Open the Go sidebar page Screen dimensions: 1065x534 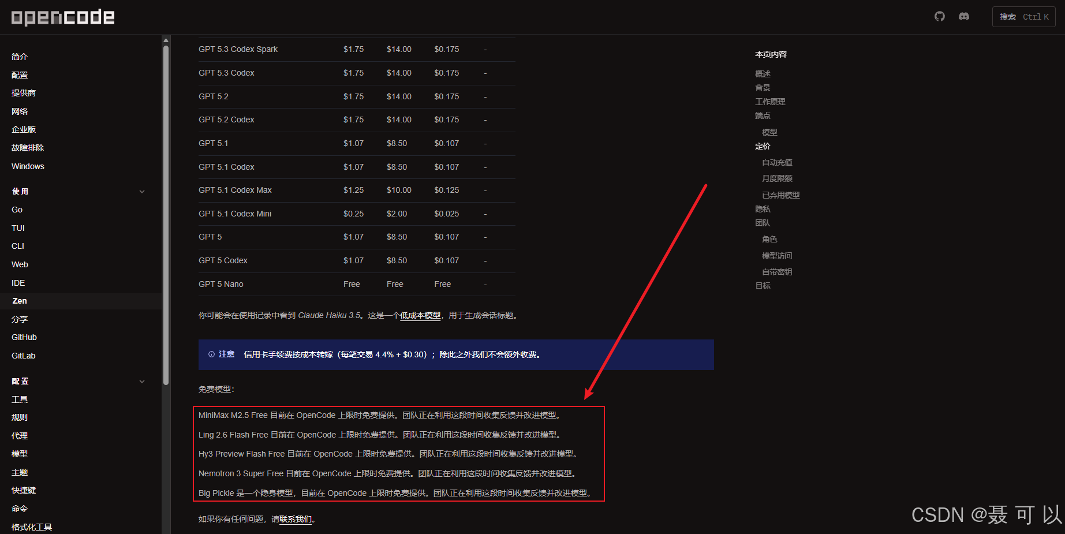click(x=17, y=210)
